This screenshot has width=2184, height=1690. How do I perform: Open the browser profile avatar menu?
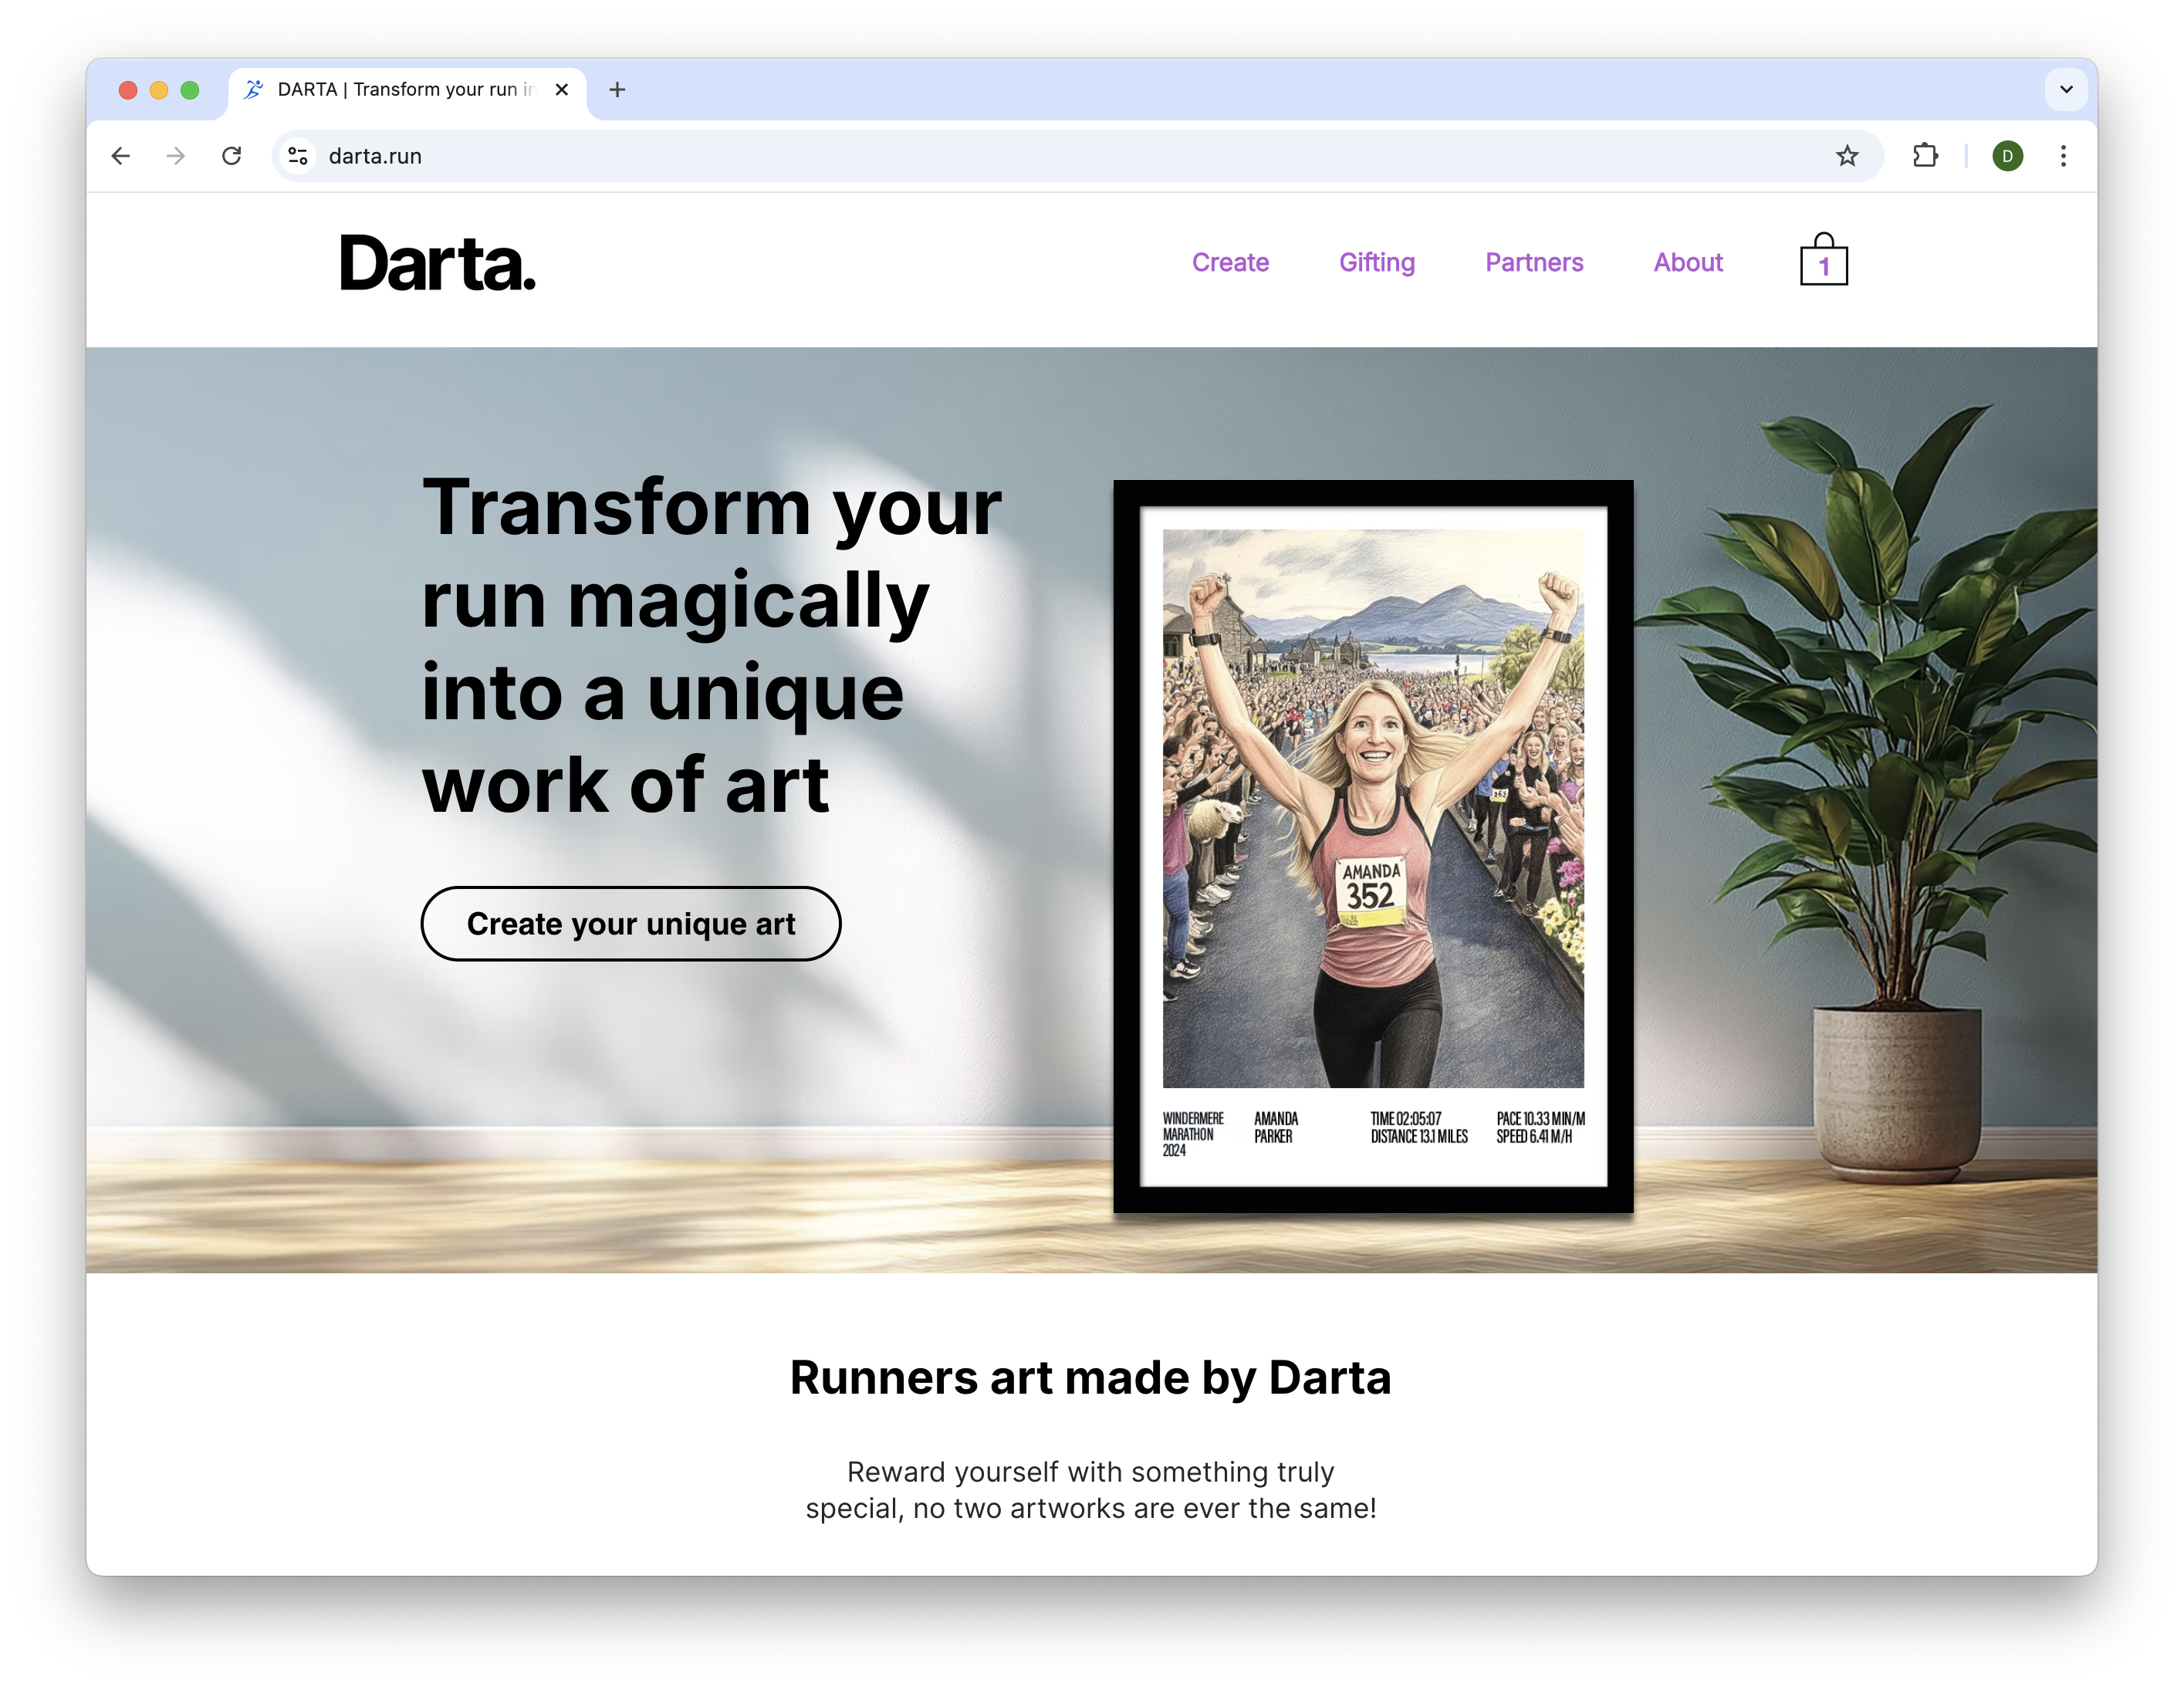2007,156
